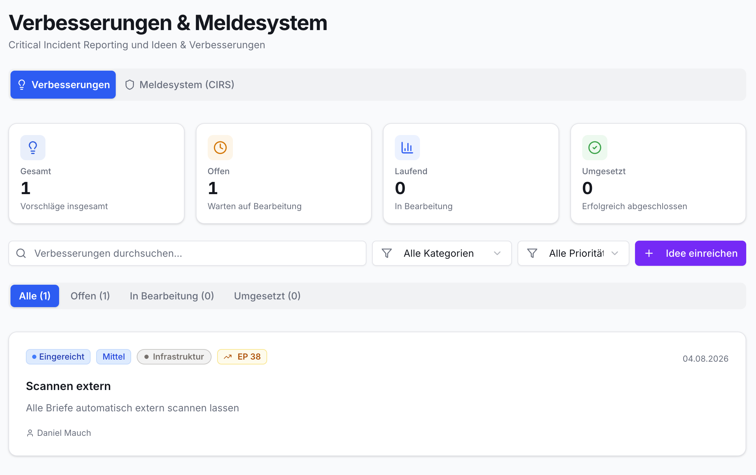This screenshot has height=475, width=756.
Task: Click the lightbulb icon in Gesamt card
Action: tap(33, 148)
